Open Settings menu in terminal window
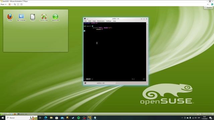 109,21
